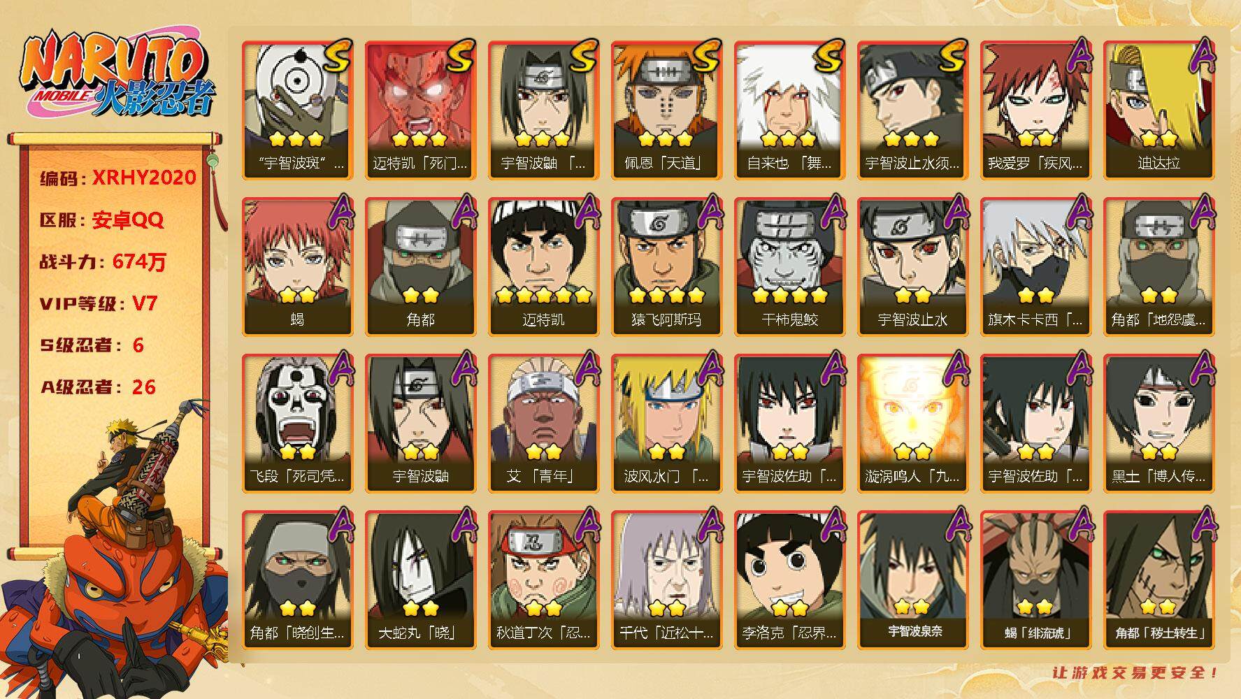Select the 蝎 red-haired ninja card
Viewport: 1241px width, 699px height.
click(x=297, y=267)
